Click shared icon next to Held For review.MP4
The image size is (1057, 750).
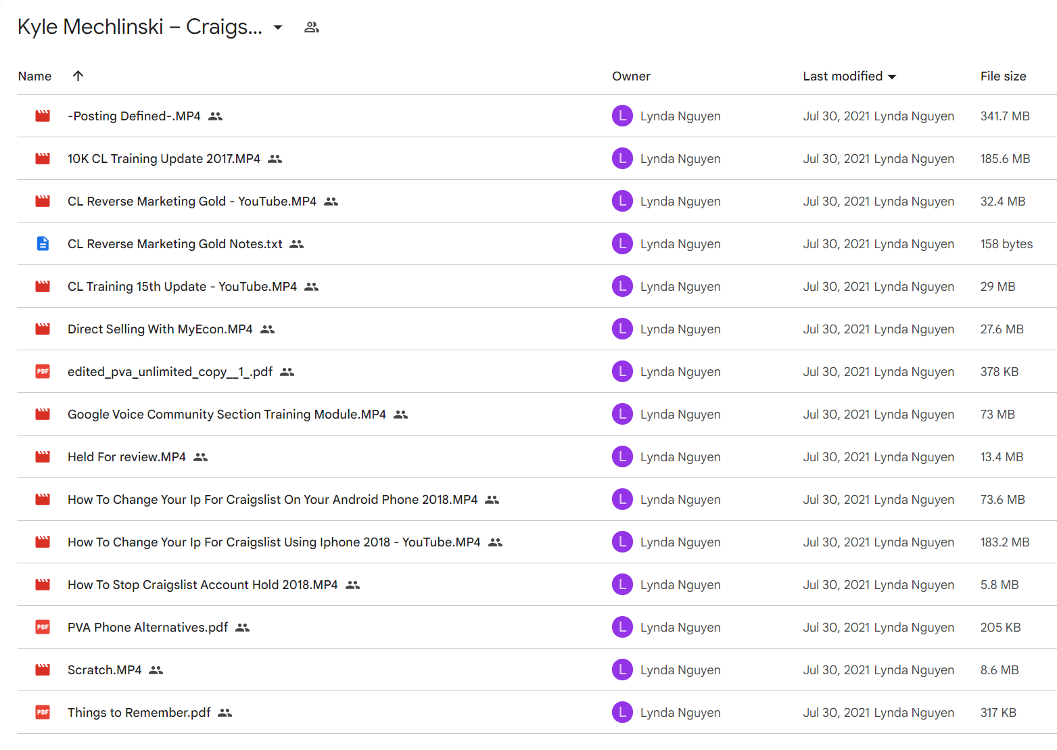click(x=200, y=457)
